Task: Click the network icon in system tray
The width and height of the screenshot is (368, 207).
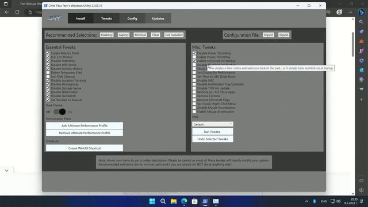Action: 332,201
